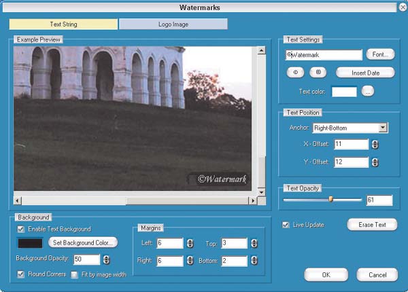Click the horizontal scrollbar thumb in preview
408x292 pixels.
[188, 200]
